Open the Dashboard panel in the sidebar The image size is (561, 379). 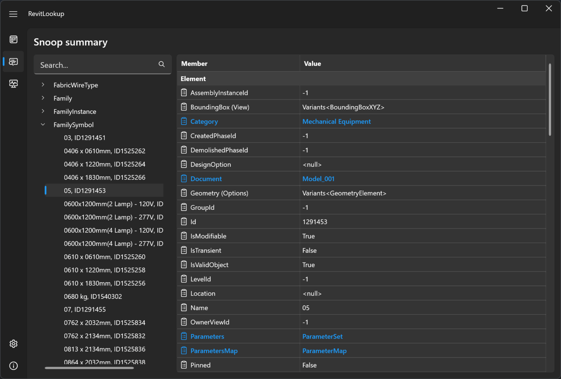point(13,39)
